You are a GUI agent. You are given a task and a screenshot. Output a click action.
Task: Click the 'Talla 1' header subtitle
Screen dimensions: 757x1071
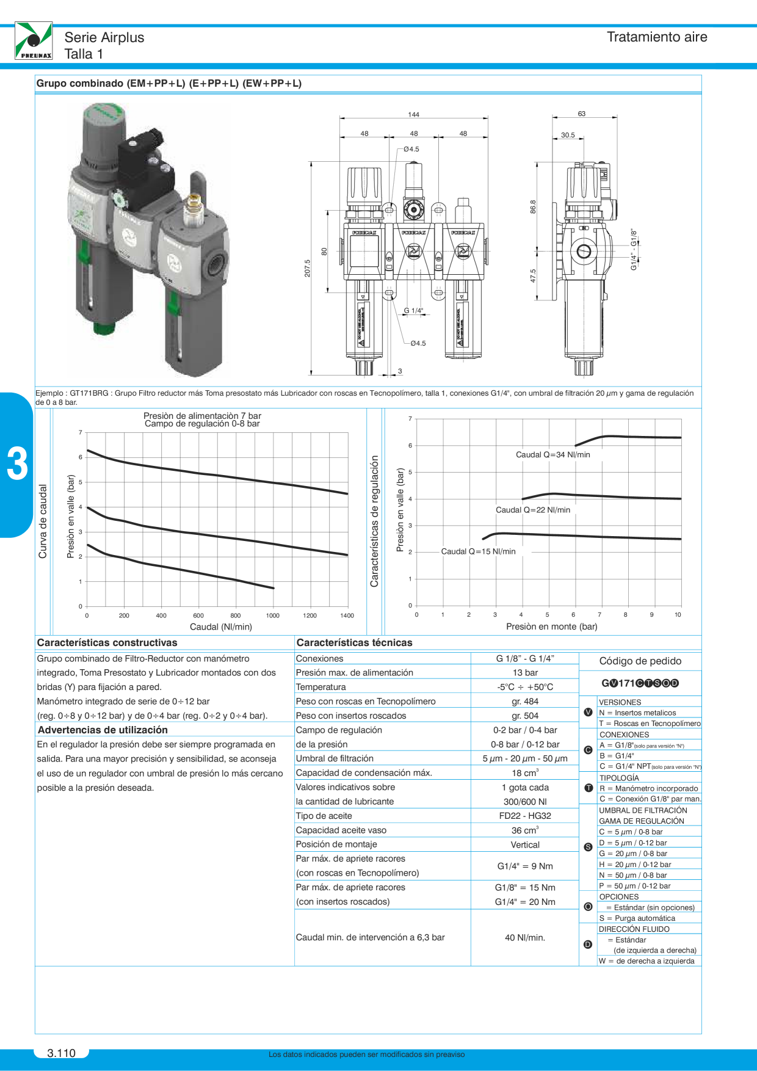pos(84,54)
